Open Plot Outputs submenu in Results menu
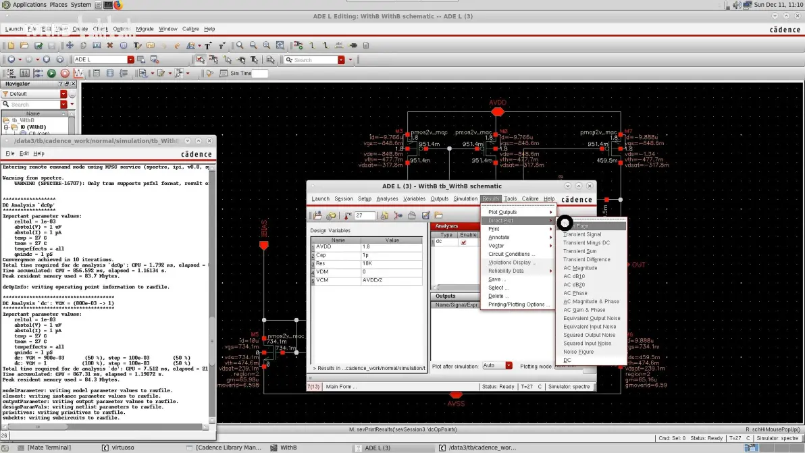 tap(519, 212)
